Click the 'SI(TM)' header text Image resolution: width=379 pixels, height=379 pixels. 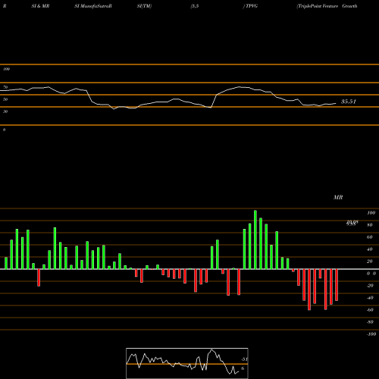(144, 6)
